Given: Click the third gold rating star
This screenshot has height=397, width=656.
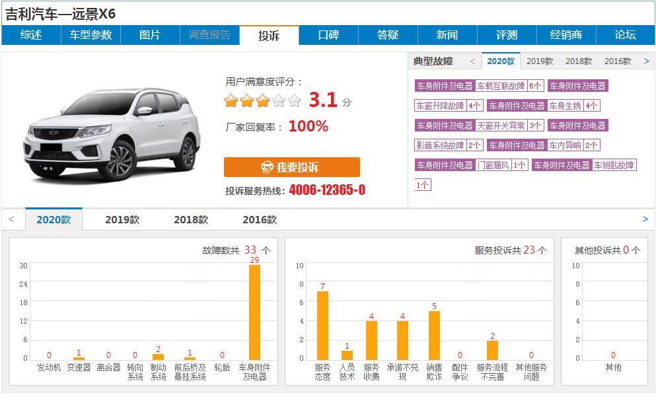Looking at the screenshot, I should click(x=263, y=100).
